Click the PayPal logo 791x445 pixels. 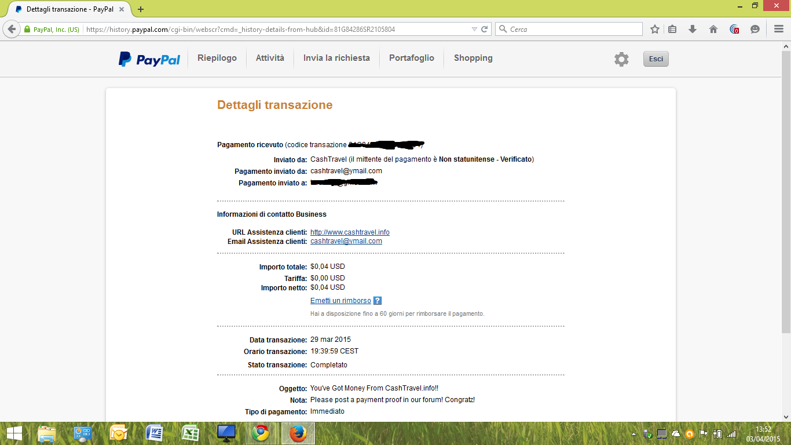(149, 59)
